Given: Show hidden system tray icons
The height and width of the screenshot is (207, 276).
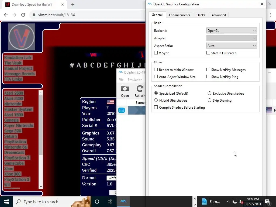Looking at the screenshot, I should coord(228,202).
